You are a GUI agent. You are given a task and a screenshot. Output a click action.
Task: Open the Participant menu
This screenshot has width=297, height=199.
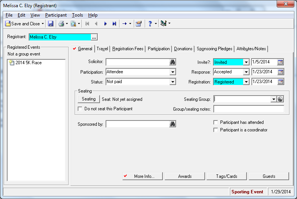[x=56, y=15]
